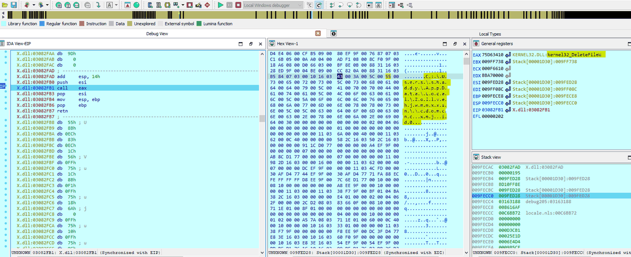
Task: Click the highlighted 'C' pseudocode icon
Action: 319,5
